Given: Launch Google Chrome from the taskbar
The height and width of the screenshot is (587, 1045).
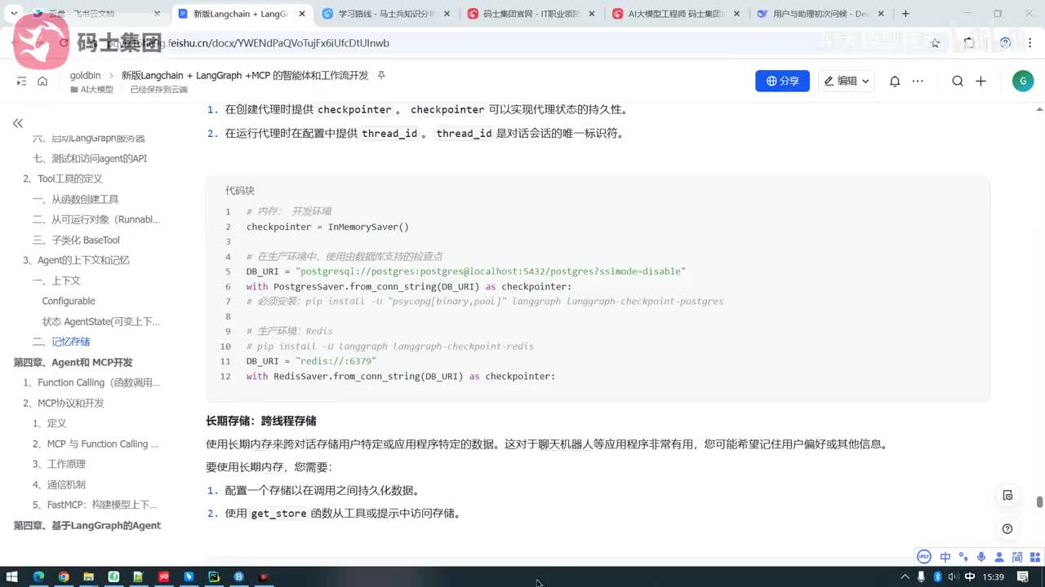Looking at the screenshot, I should click(x=64, y=577).
